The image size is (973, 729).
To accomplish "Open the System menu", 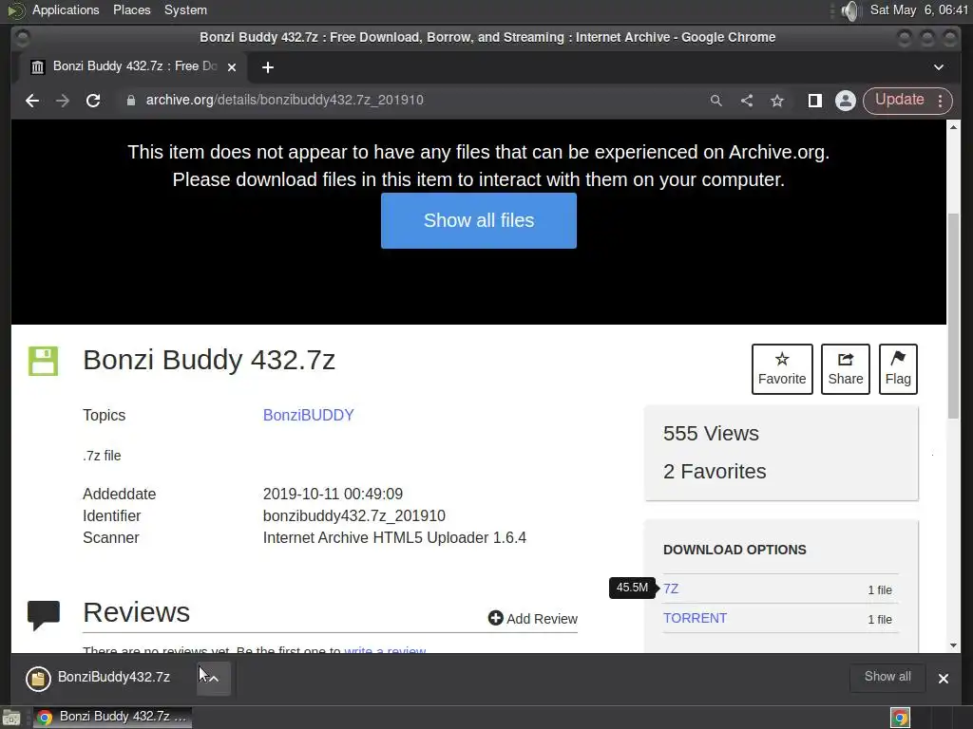I will [x=185, y=9].
